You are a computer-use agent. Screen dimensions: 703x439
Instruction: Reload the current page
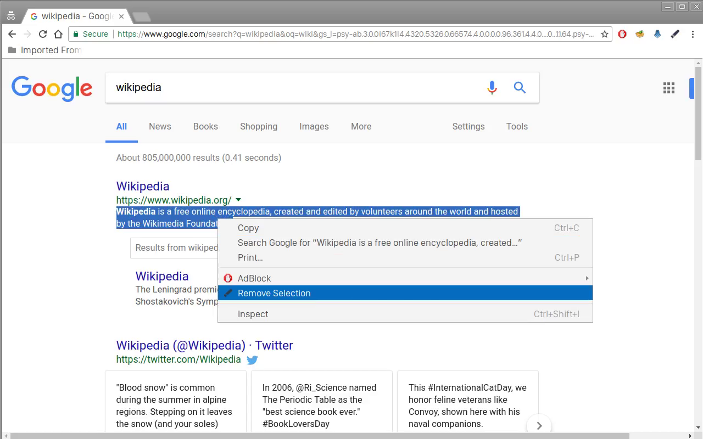tap(43, 34)
